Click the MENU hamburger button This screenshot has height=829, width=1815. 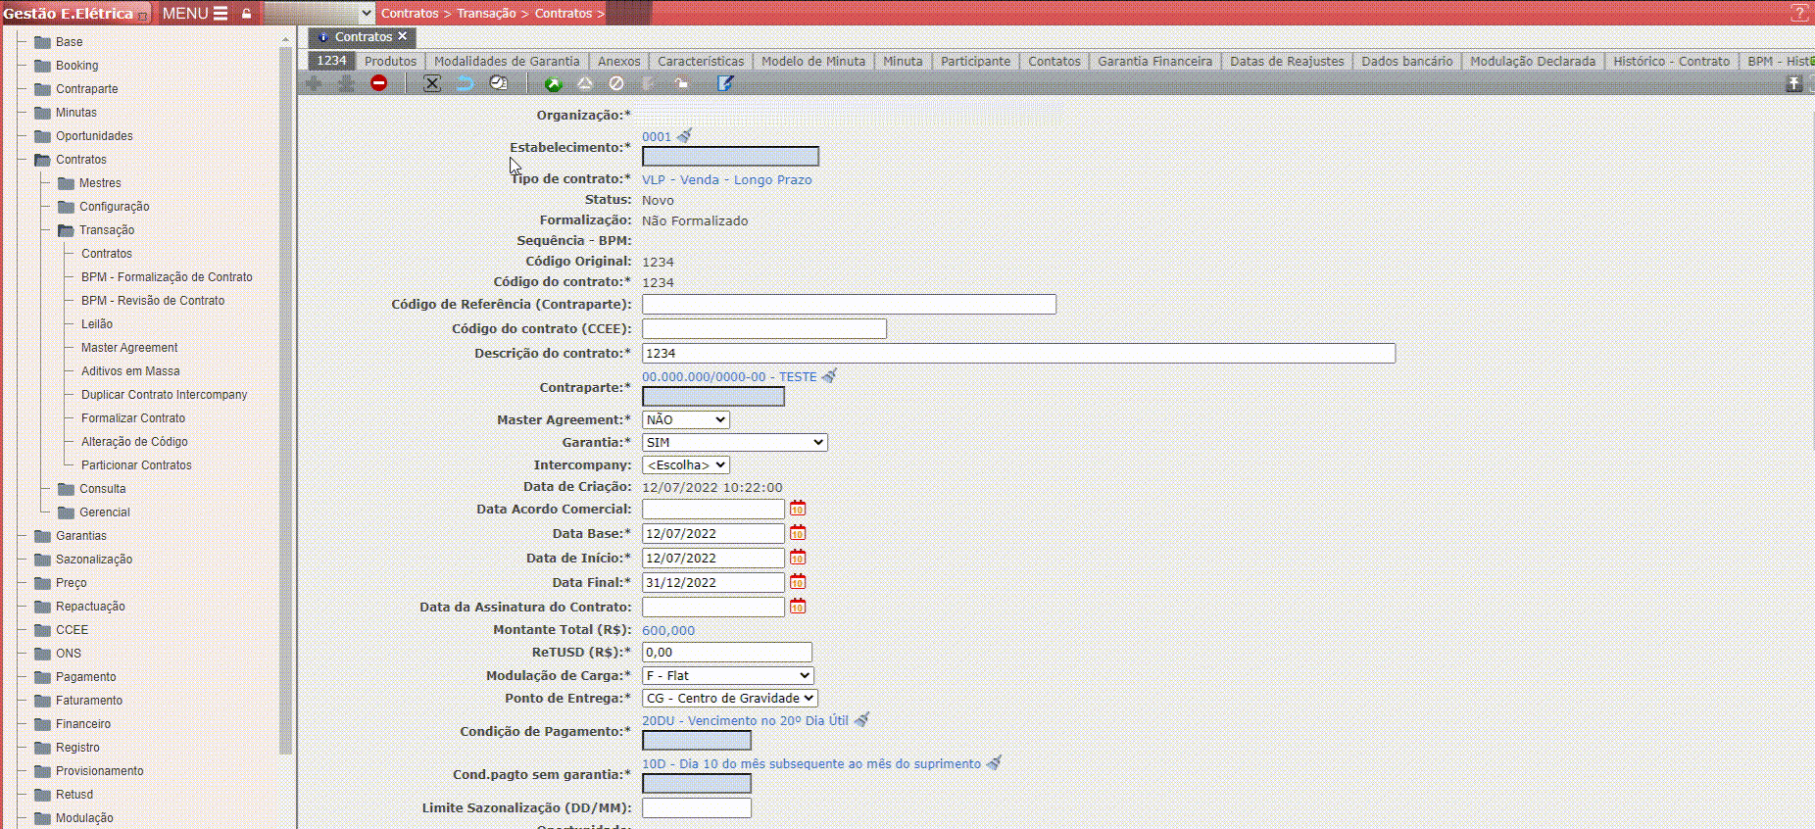coord(195,14)
